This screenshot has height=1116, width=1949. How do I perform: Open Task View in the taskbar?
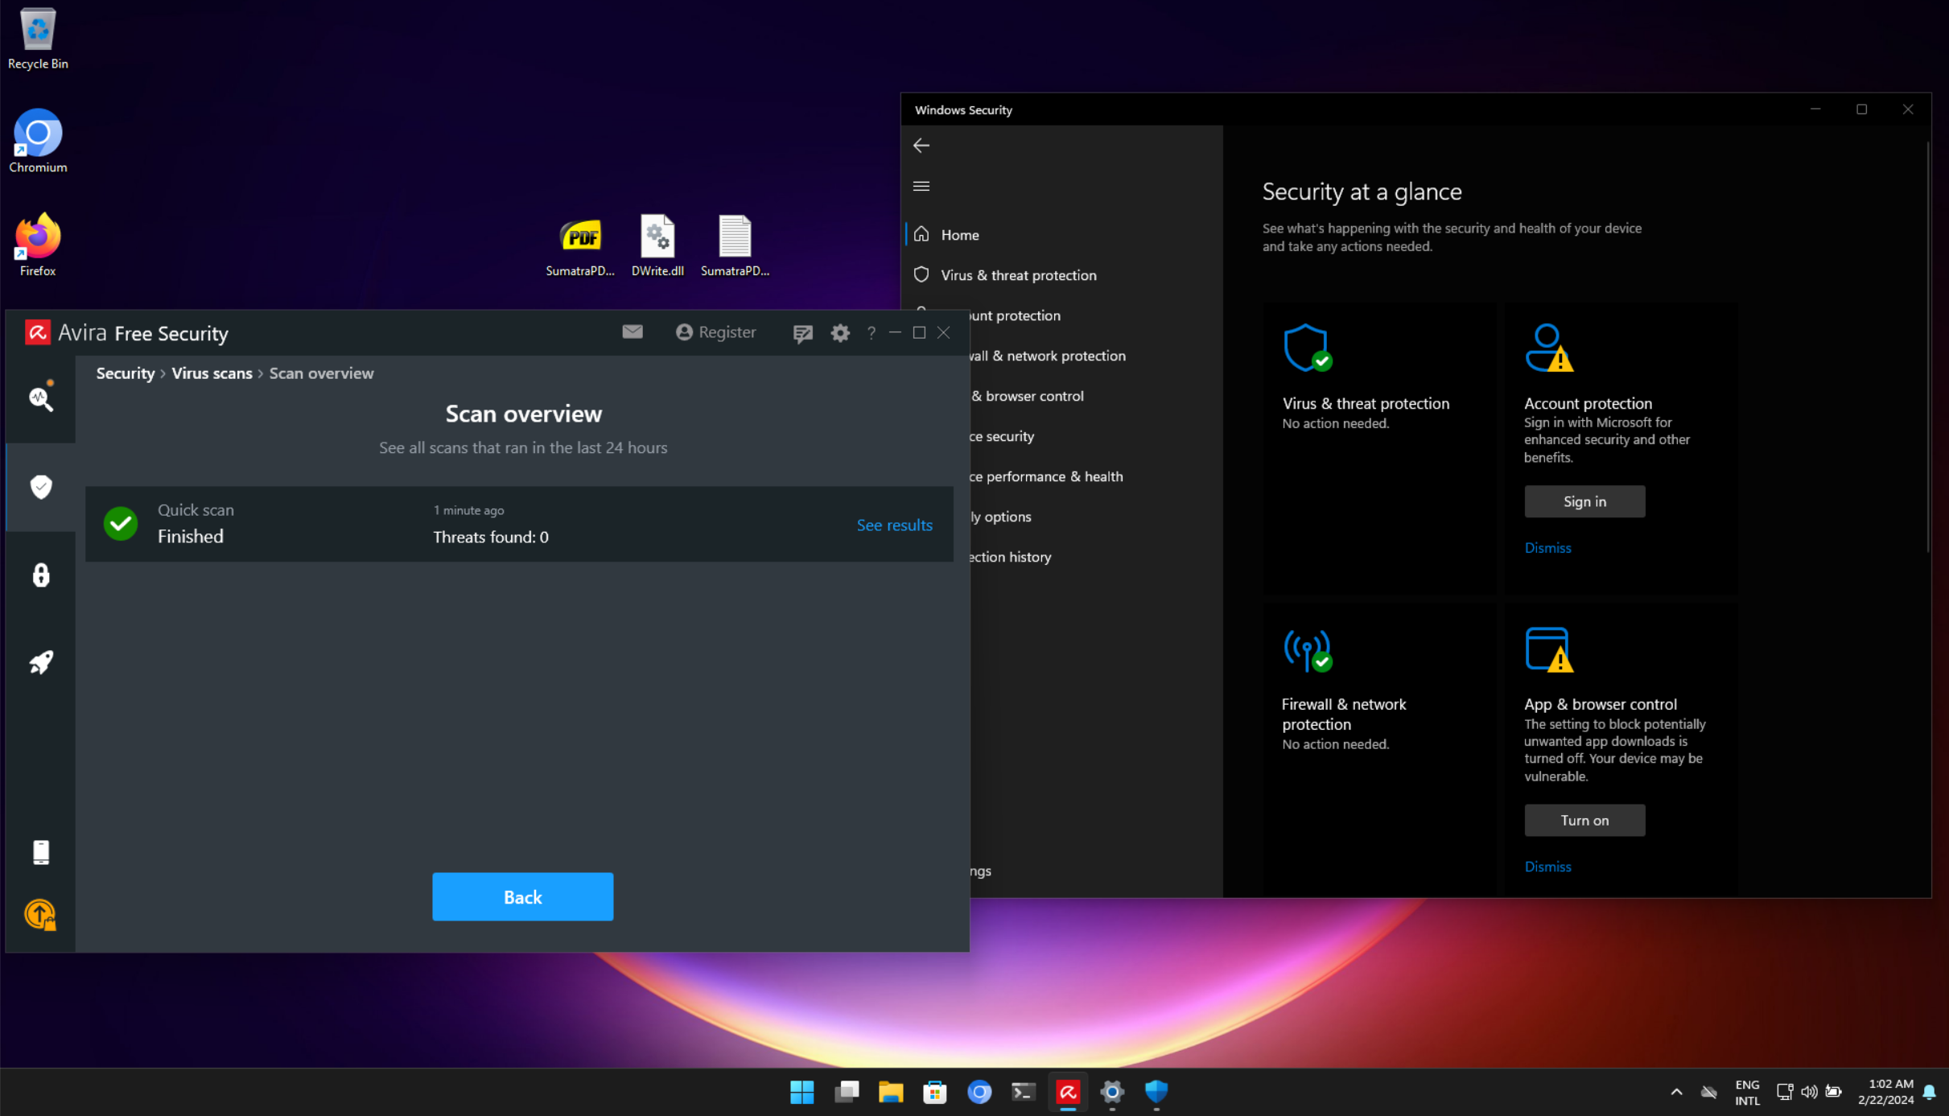point(847,1092)
